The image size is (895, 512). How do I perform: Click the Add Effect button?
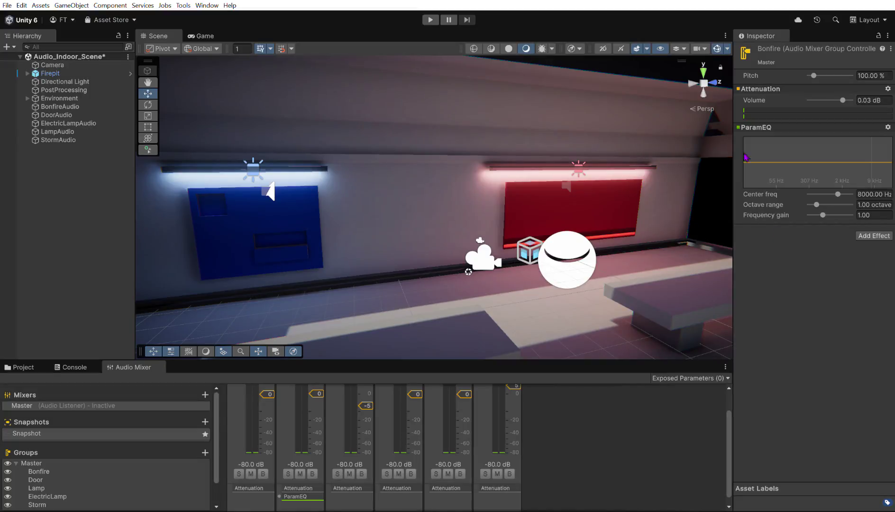point(874,236)
